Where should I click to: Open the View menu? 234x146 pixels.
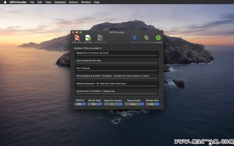coord(48,2)
